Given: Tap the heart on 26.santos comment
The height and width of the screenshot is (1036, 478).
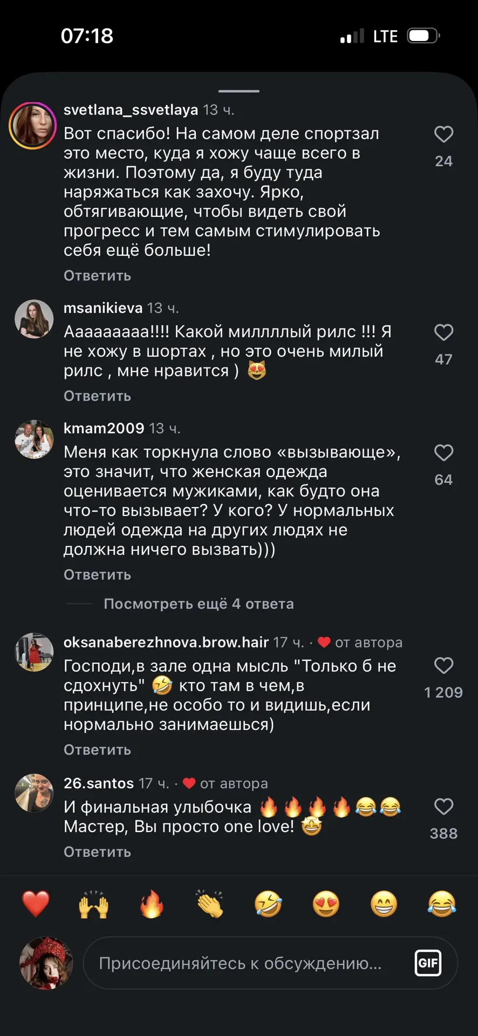Looking at the screenshot, I should point(443,807).
